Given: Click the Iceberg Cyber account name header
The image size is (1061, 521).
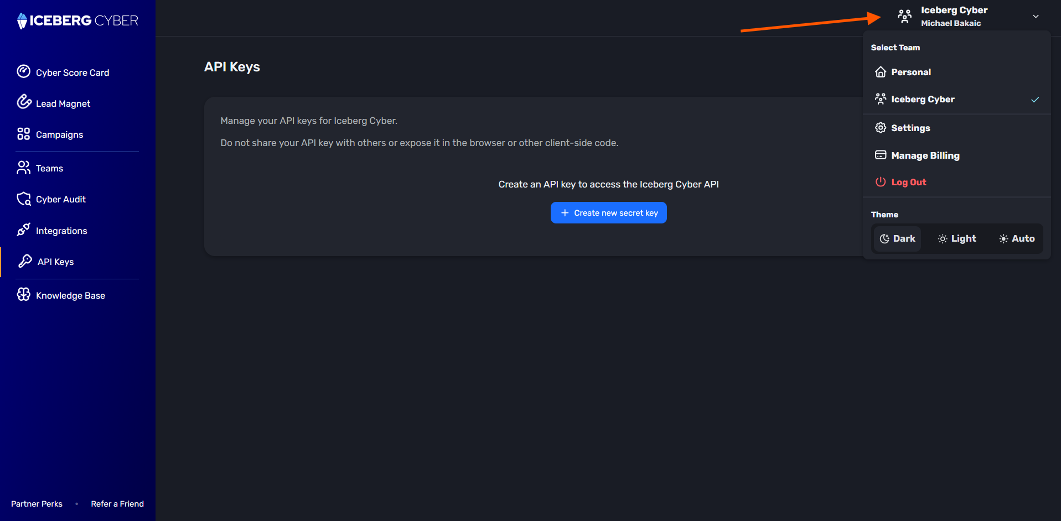Looking at the screenshot, I should point(954,10).
